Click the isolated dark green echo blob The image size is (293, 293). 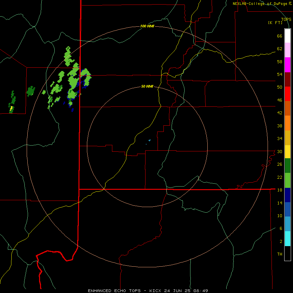coord(31,91)
